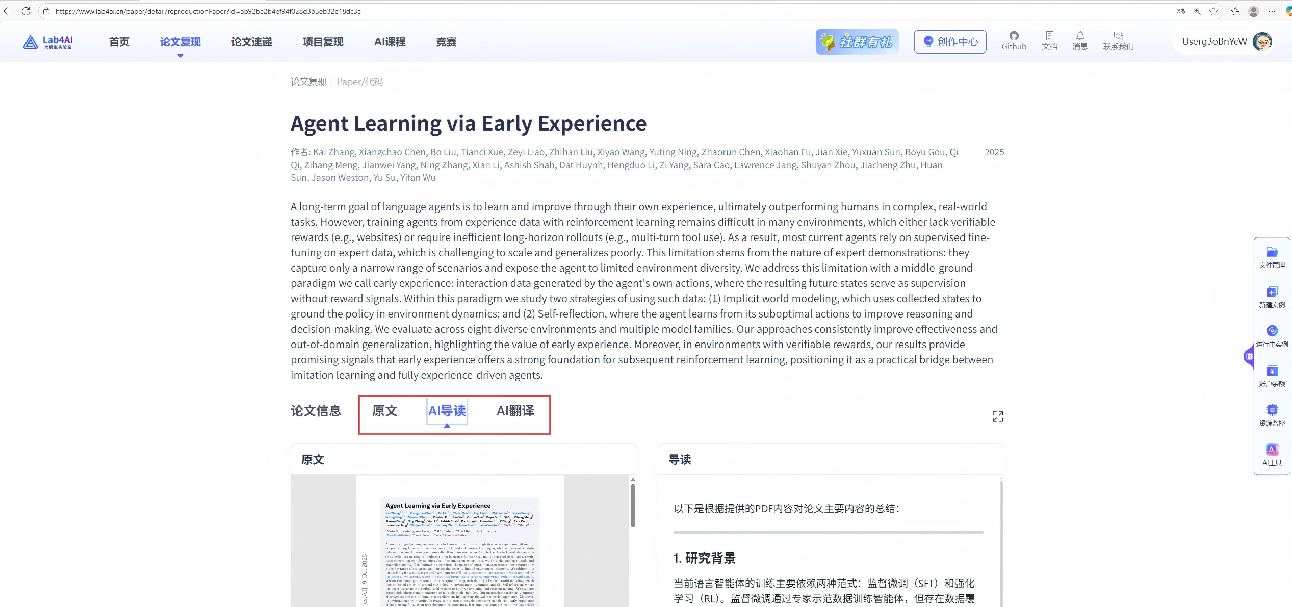Open the 文档 documentation icon
Screen dimensions: 1292x607
[x=1049, y=41]
